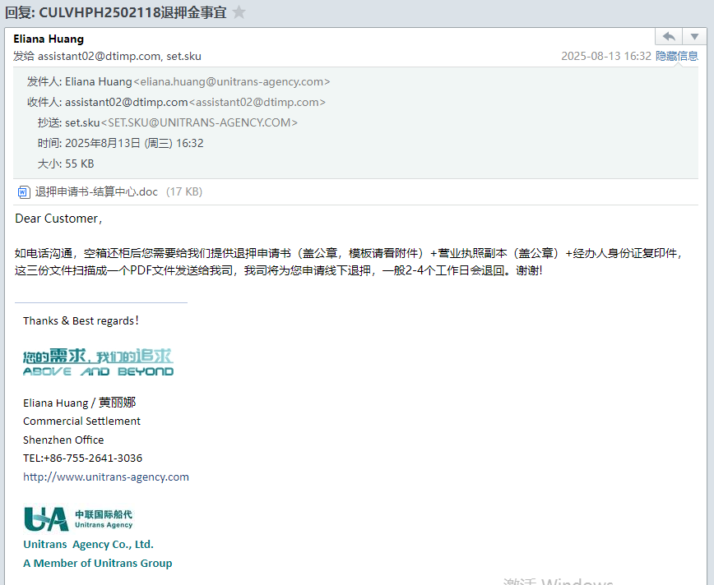
Task: Open the reply options dropdown arrow
Action: [694, 36]
